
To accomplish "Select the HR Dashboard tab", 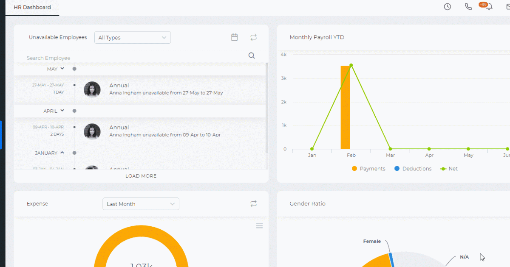I will [x=32, y=7].
